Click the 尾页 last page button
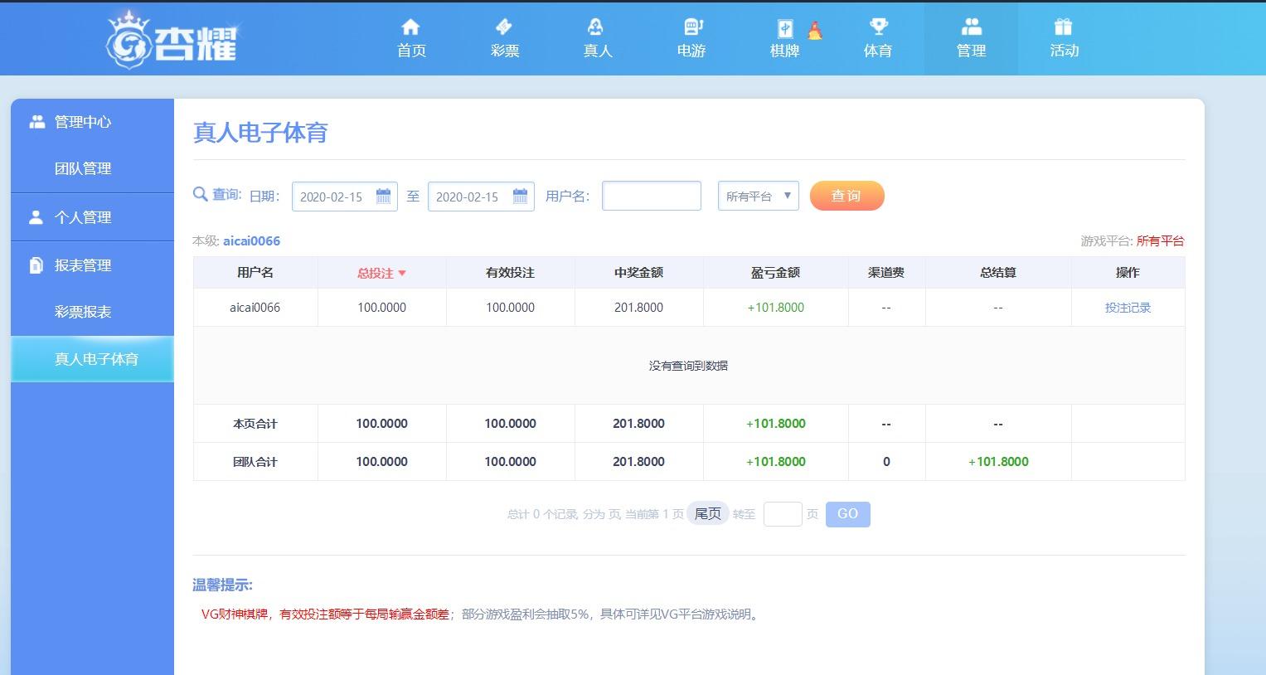Screen dimensions: 1266x675 point(707,514)
